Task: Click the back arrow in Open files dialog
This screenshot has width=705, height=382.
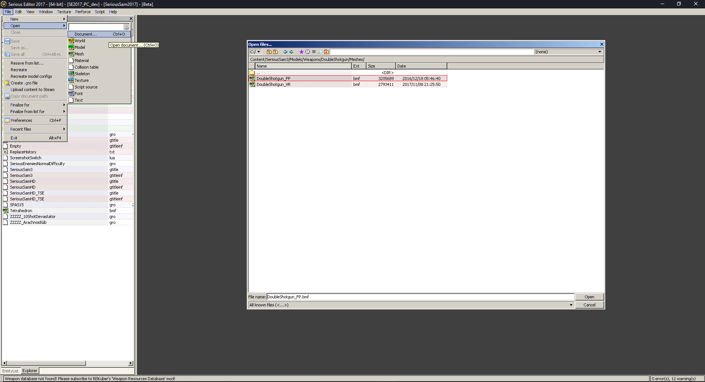Action: pyautogui.click(x=285, y=52)
